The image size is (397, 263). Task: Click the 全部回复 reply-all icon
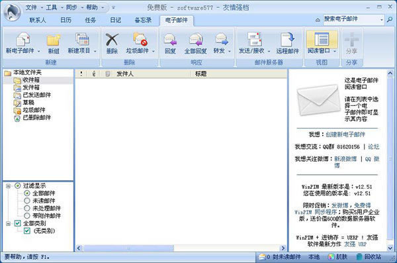tap(196, 39)
